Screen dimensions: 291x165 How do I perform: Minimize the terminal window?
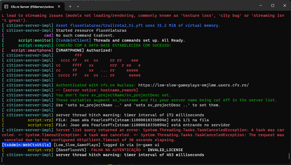tap(261, 5)
